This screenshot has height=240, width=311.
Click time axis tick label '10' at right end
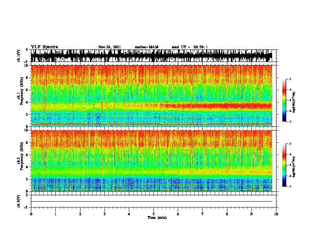[276, 214]
